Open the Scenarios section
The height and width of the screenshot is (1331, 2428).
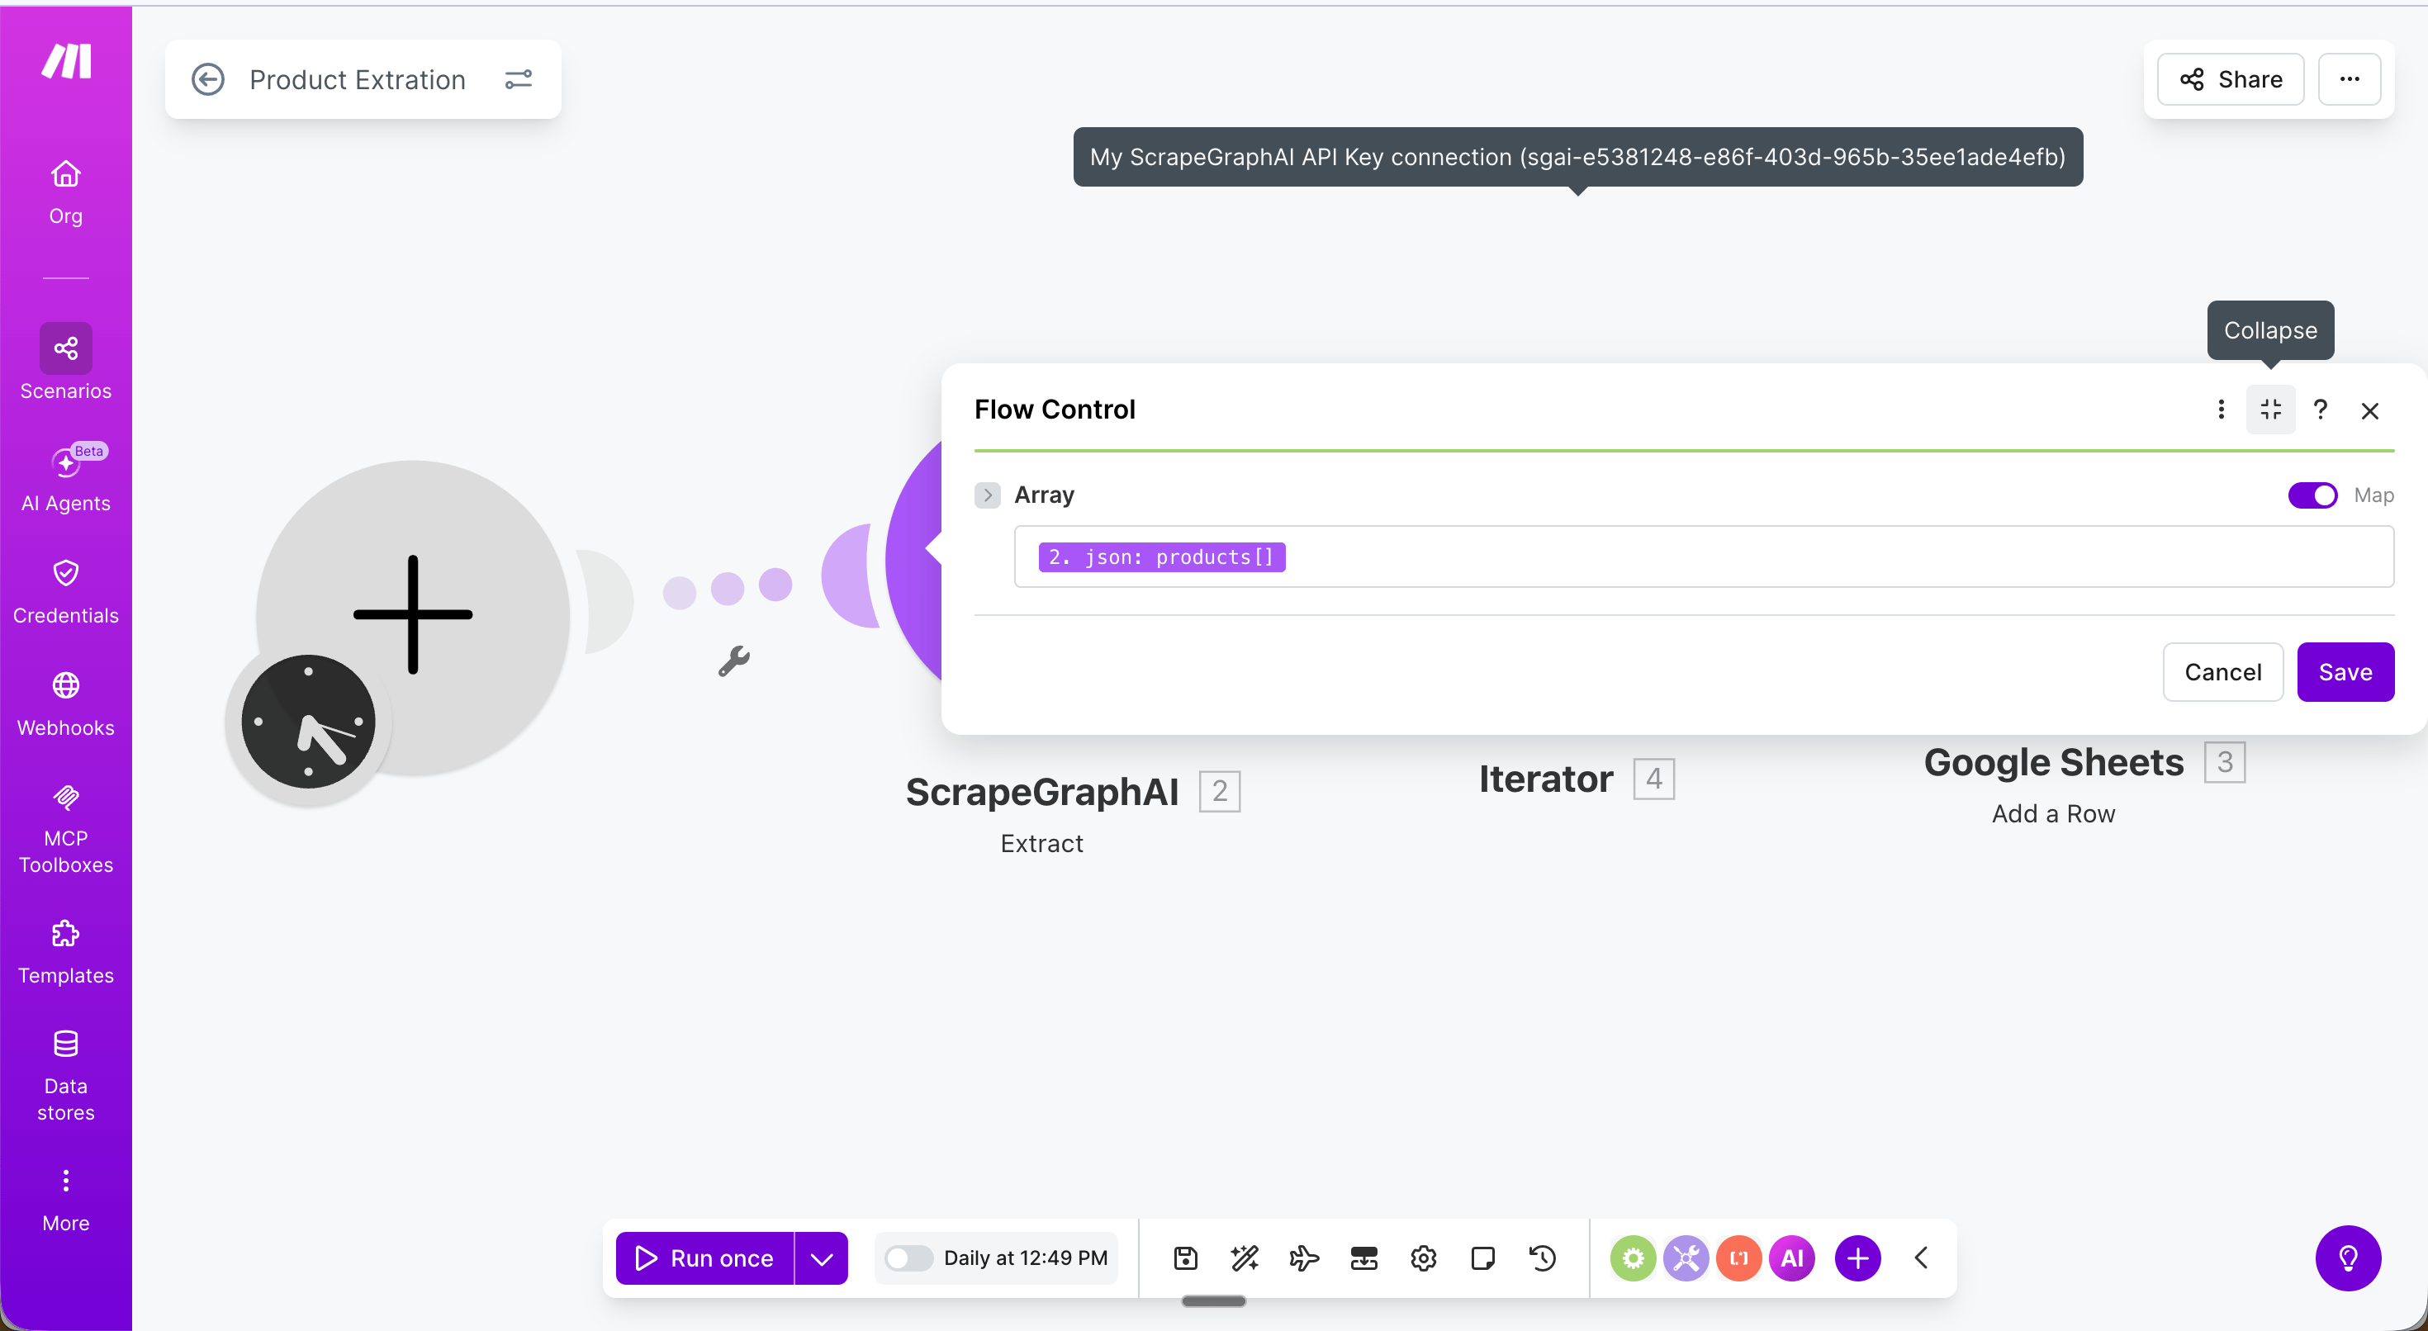click(x=66, y=363)
